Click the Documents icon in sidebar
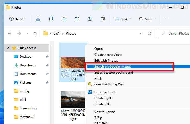 16,74
